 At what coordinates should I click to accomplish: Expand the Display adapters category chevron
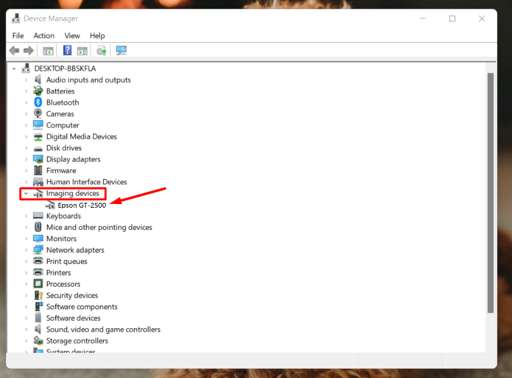point(26,159)
